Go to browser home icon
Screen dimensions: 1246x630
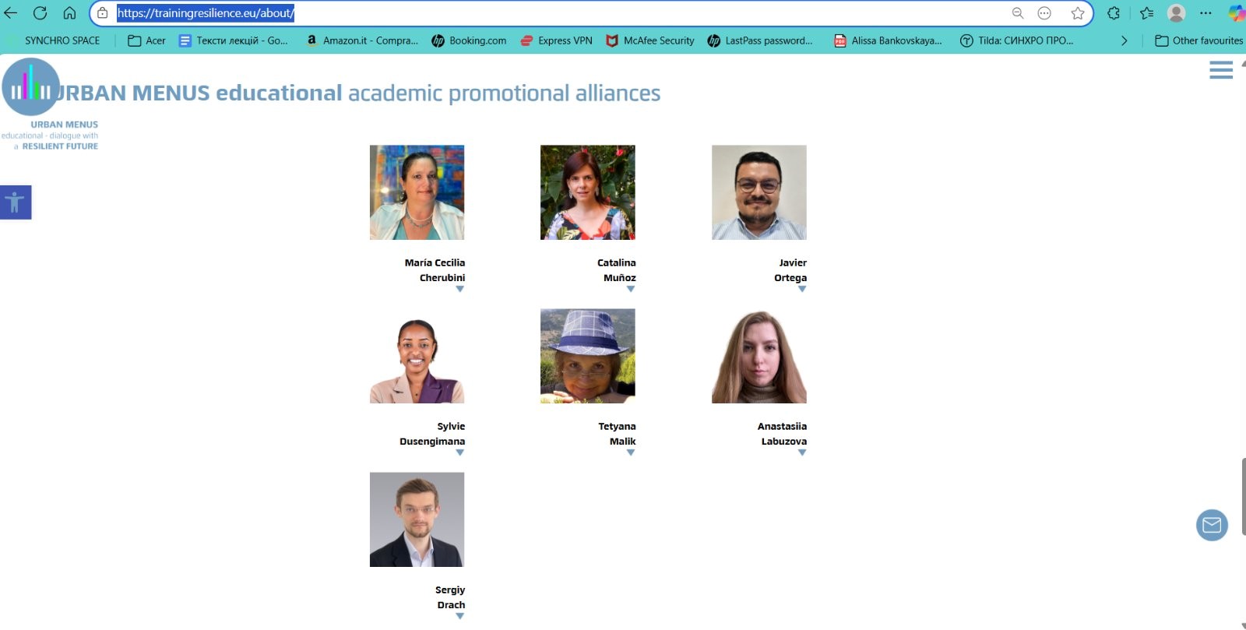pyautogui.click(x=69, y=13)
